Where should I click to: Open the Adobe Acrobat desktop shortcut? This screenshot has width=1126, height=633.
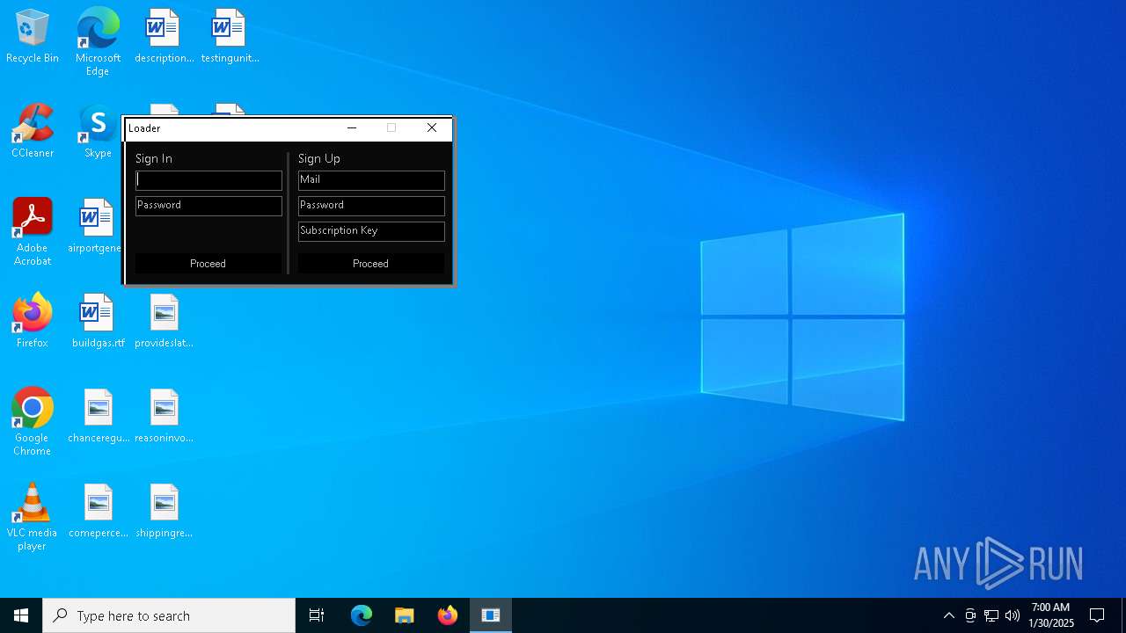pos(33,232)
